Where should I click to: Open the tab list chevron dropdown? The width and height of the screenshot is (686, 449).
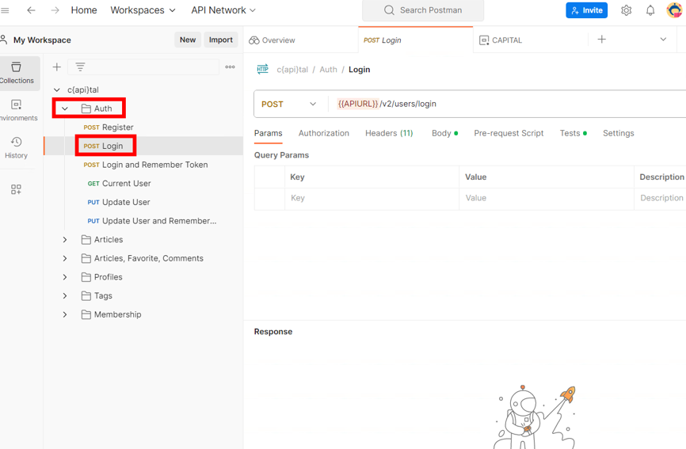(663, 40)
